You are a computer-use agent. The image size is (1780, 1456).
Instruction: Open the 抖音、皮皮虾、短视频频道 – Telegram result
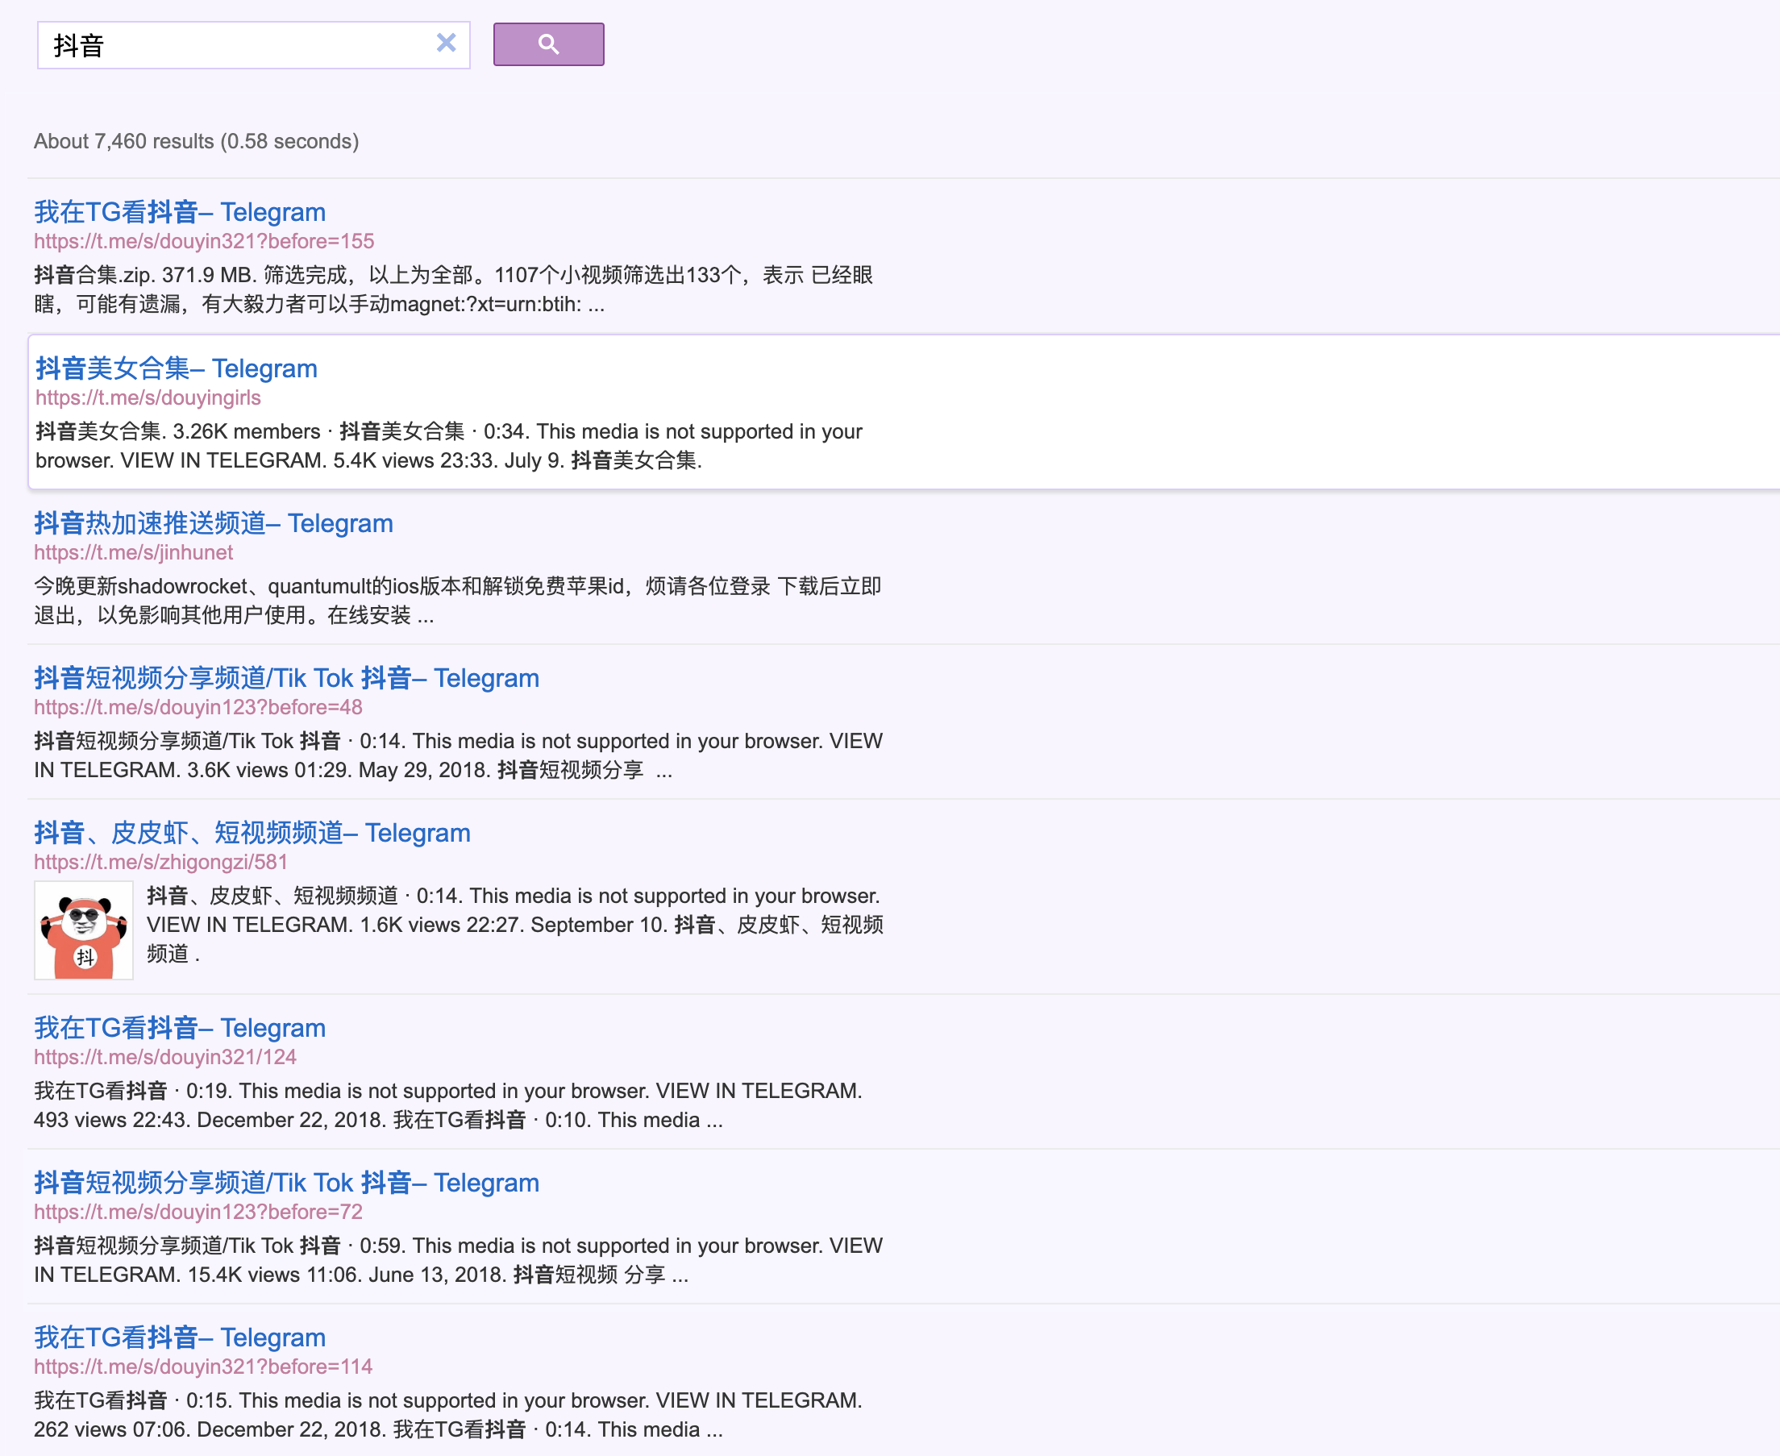coord(252,833)
